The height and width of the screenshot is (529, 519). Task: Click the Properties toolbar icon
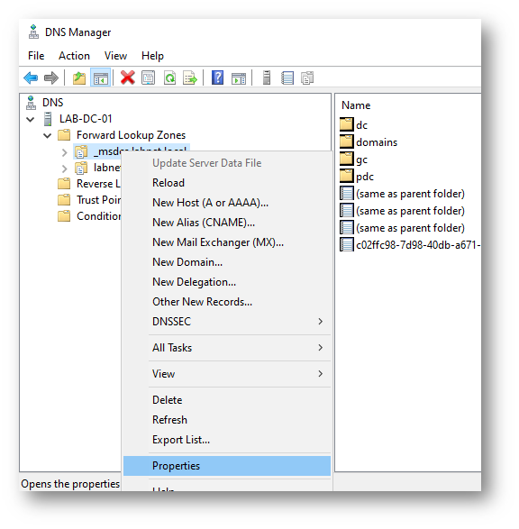point(149,78)
